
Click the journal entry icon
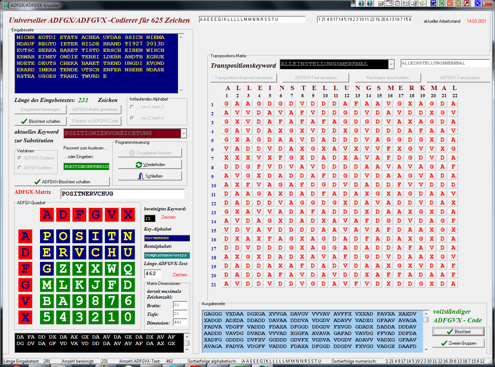coord(414,3)
